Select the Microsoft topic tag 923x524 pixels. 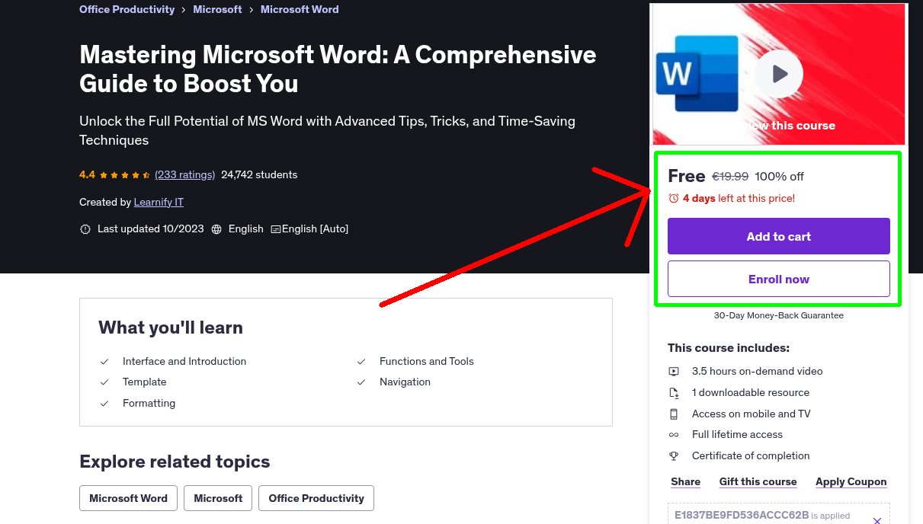(x=218, y=498)
